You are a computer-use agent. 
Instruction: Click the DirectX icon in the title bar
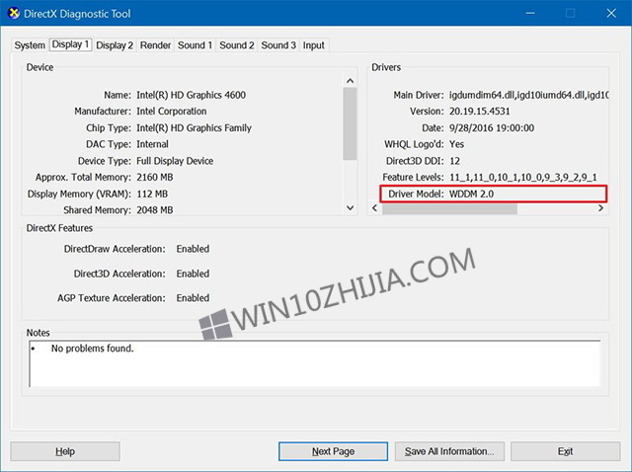(x=13, y=13)
